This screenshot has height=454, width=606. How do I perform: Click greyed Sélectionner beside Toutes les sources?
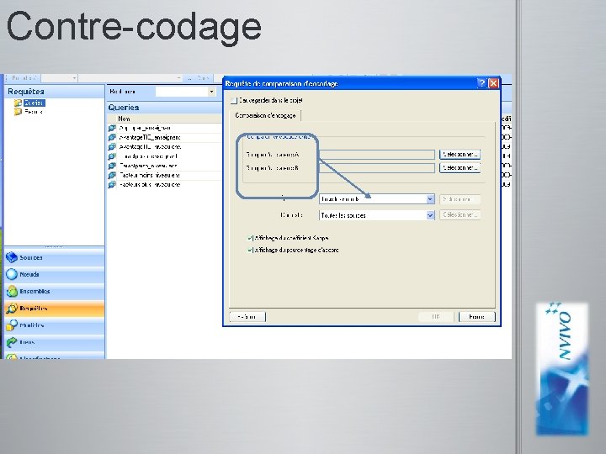tap(460, 214)
